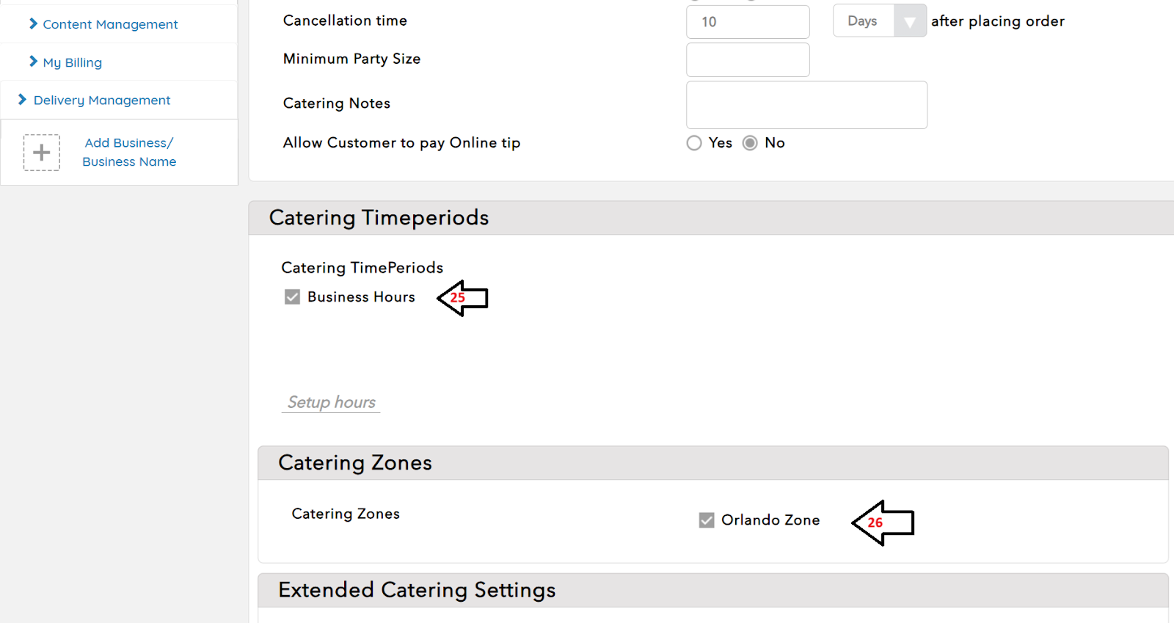1174x623 pixels.
Task: Expand Content Management chevron
Action: pos(33,24)
